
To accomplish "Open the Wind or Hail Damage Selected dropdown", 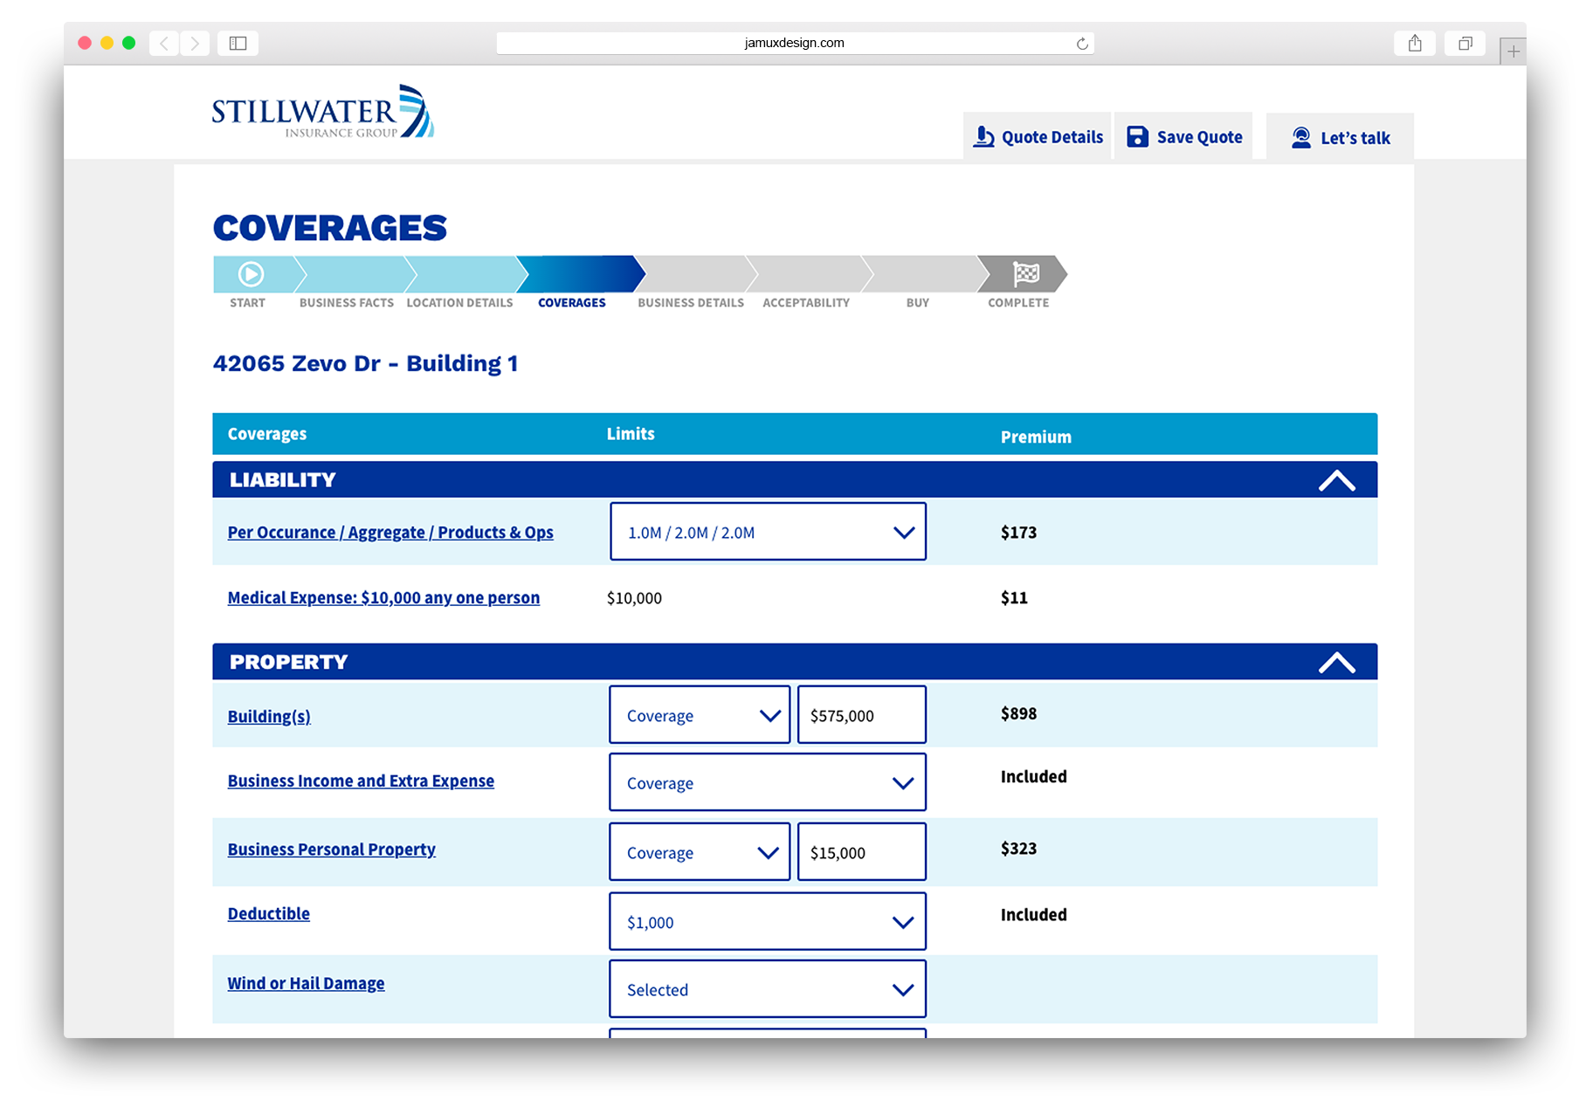I will pyautogui.click(x=768, y=989).
